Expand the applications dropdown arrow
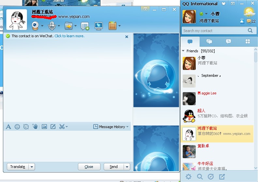The image size is (258, 182). [120, 26]
